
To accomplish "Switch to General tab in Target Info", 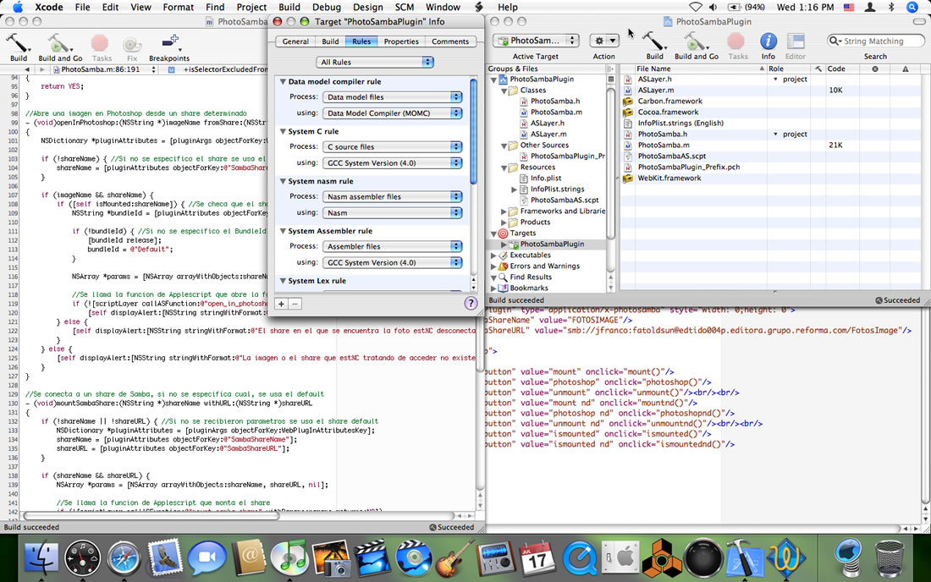I will point(295,41).
